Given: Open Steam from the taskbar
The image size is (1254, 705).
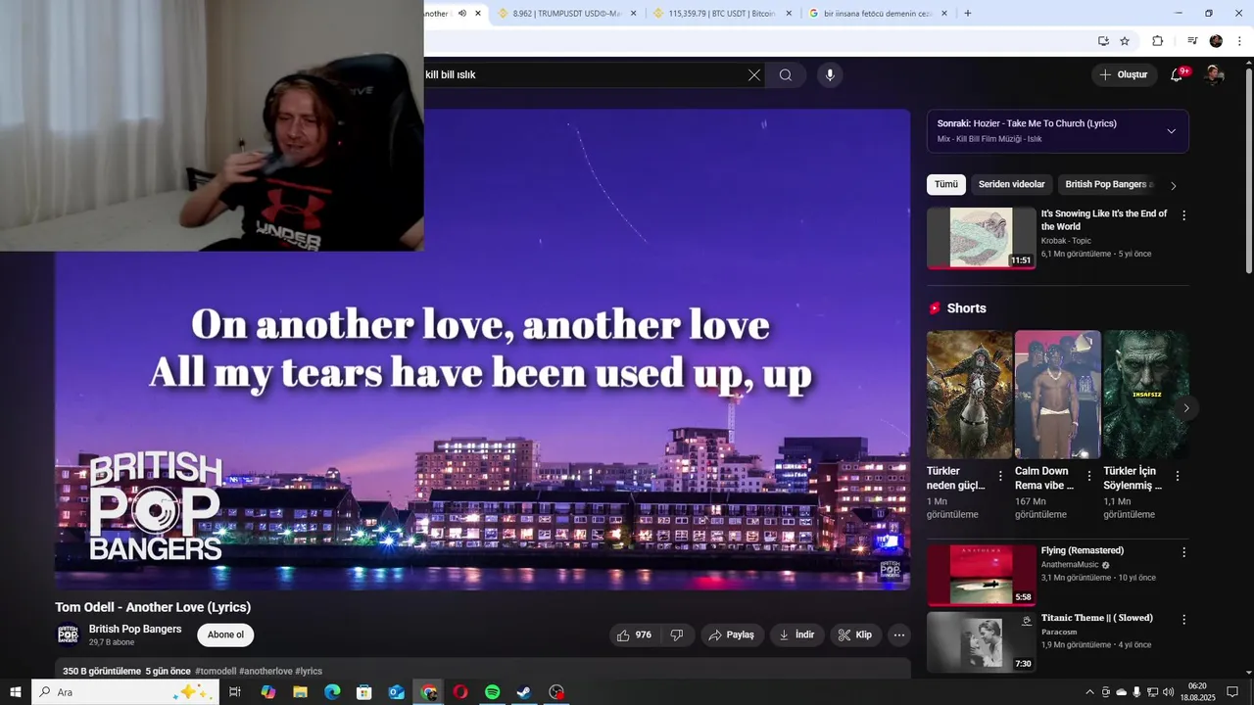Looking at the screenshot, I should (525, 692).
